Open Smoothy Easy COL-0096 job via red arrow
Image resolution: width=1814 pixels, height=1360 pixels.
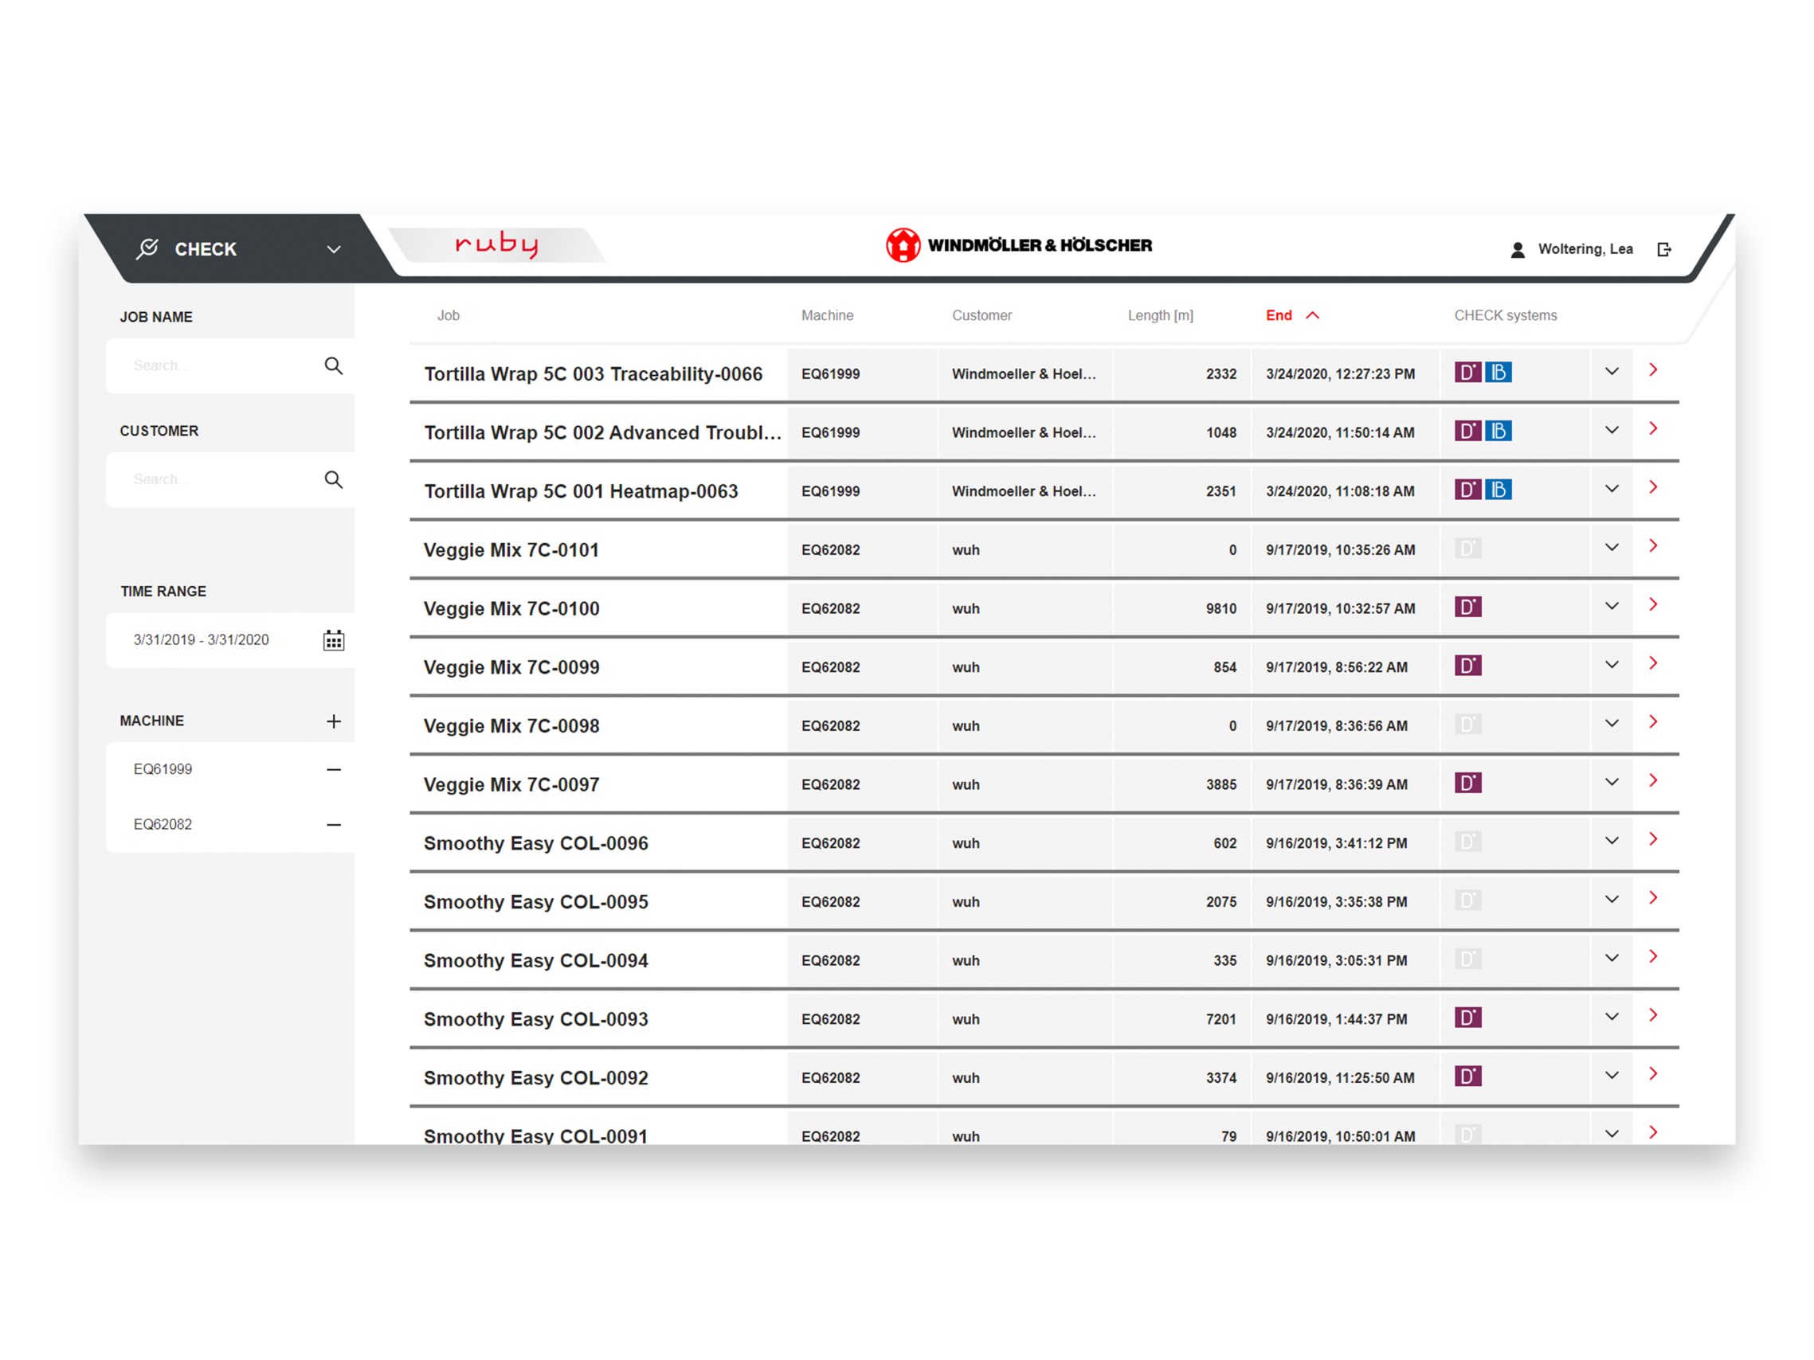[x=1652, y=839]
